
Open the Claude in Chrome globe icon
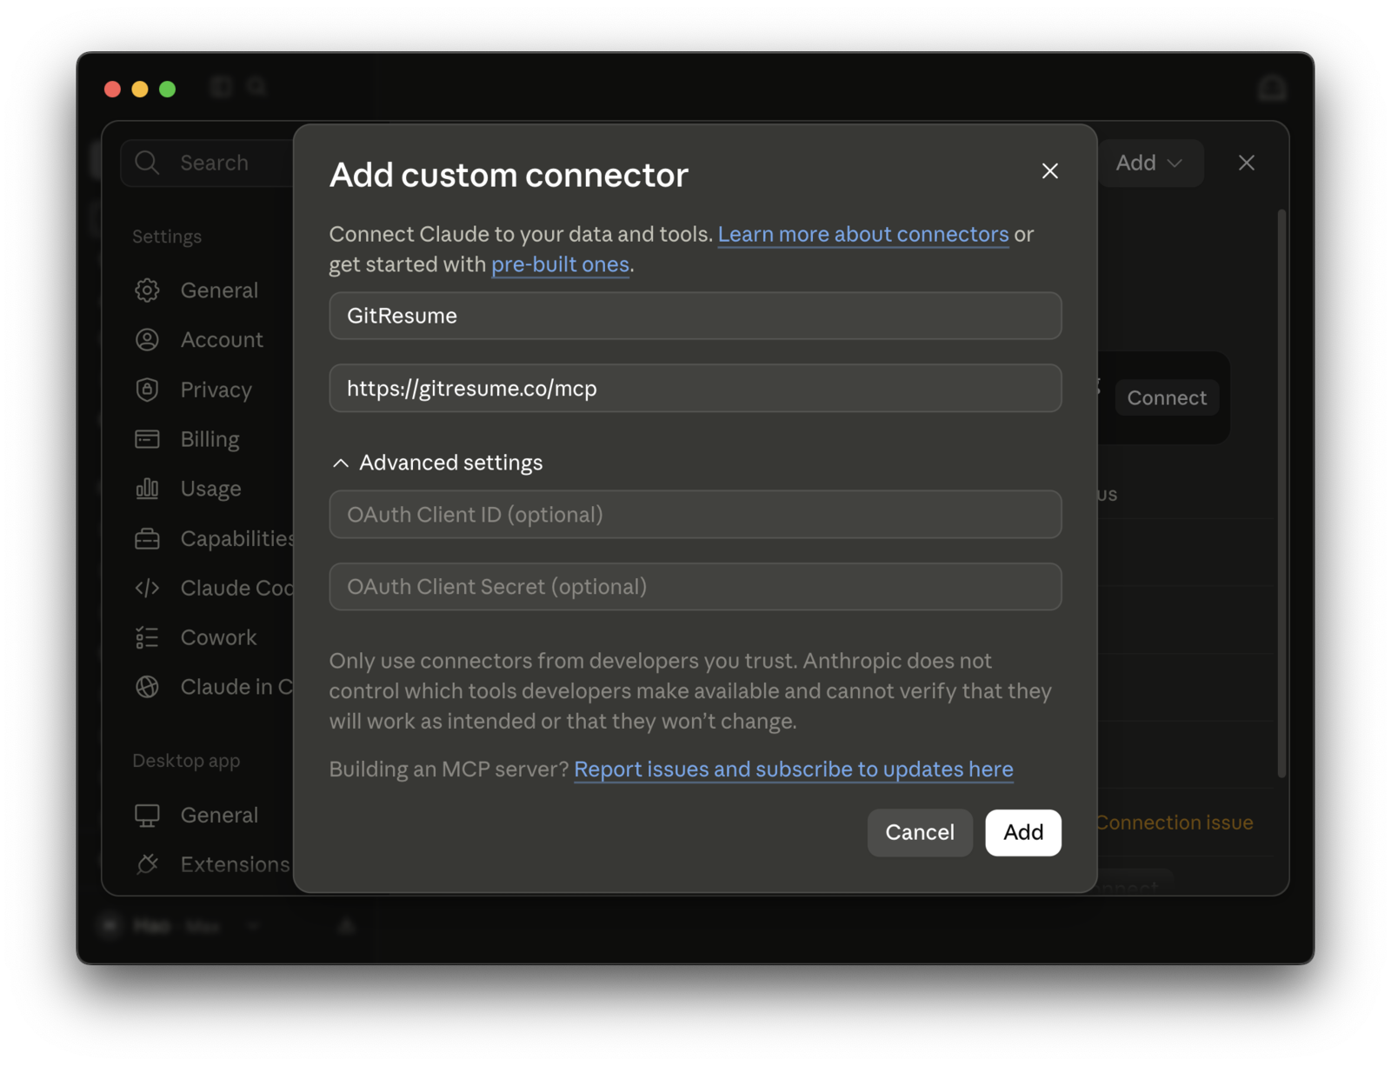tap(147, 687)
